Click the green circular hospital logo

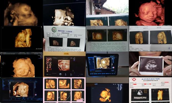(x=54, y=30)
